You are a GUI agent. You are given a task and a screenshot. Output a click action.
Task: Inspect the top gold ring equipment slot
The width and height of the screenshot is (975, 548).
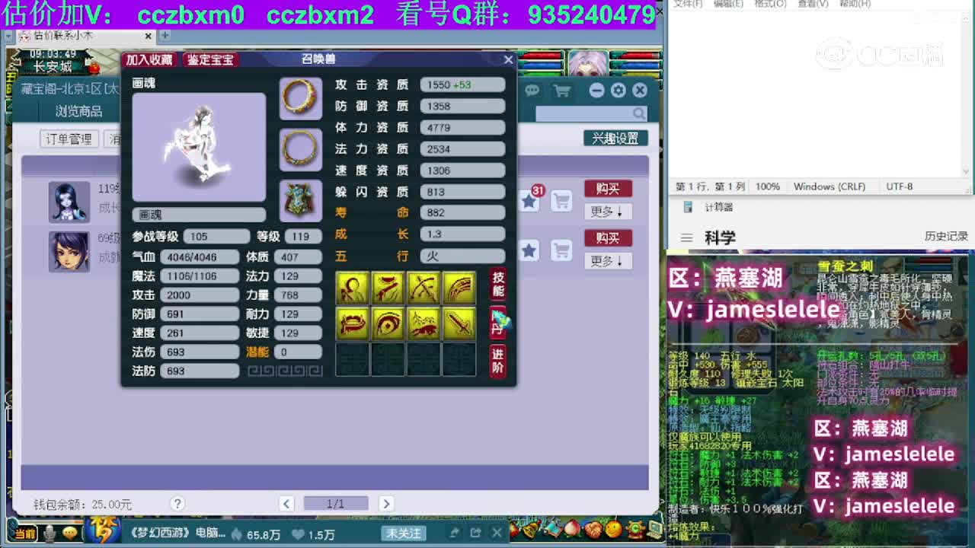[300, 98]
